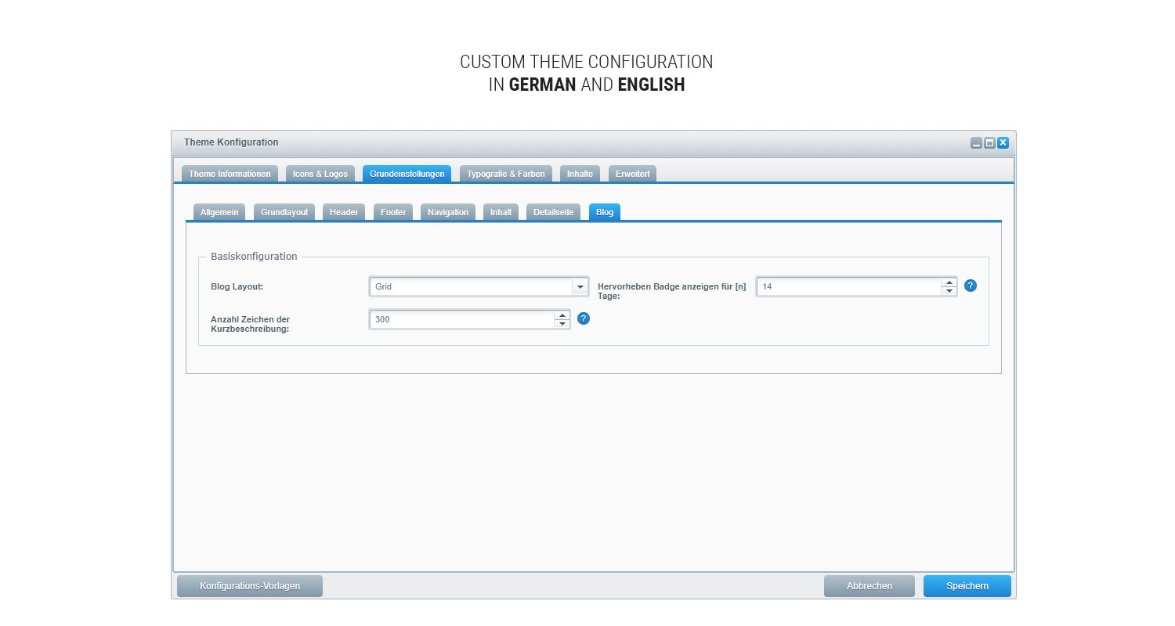Open the Detailseite sub-tab
Viewport: 1175px width, 626px height.
pyautogui.click(x=554, y=212)
